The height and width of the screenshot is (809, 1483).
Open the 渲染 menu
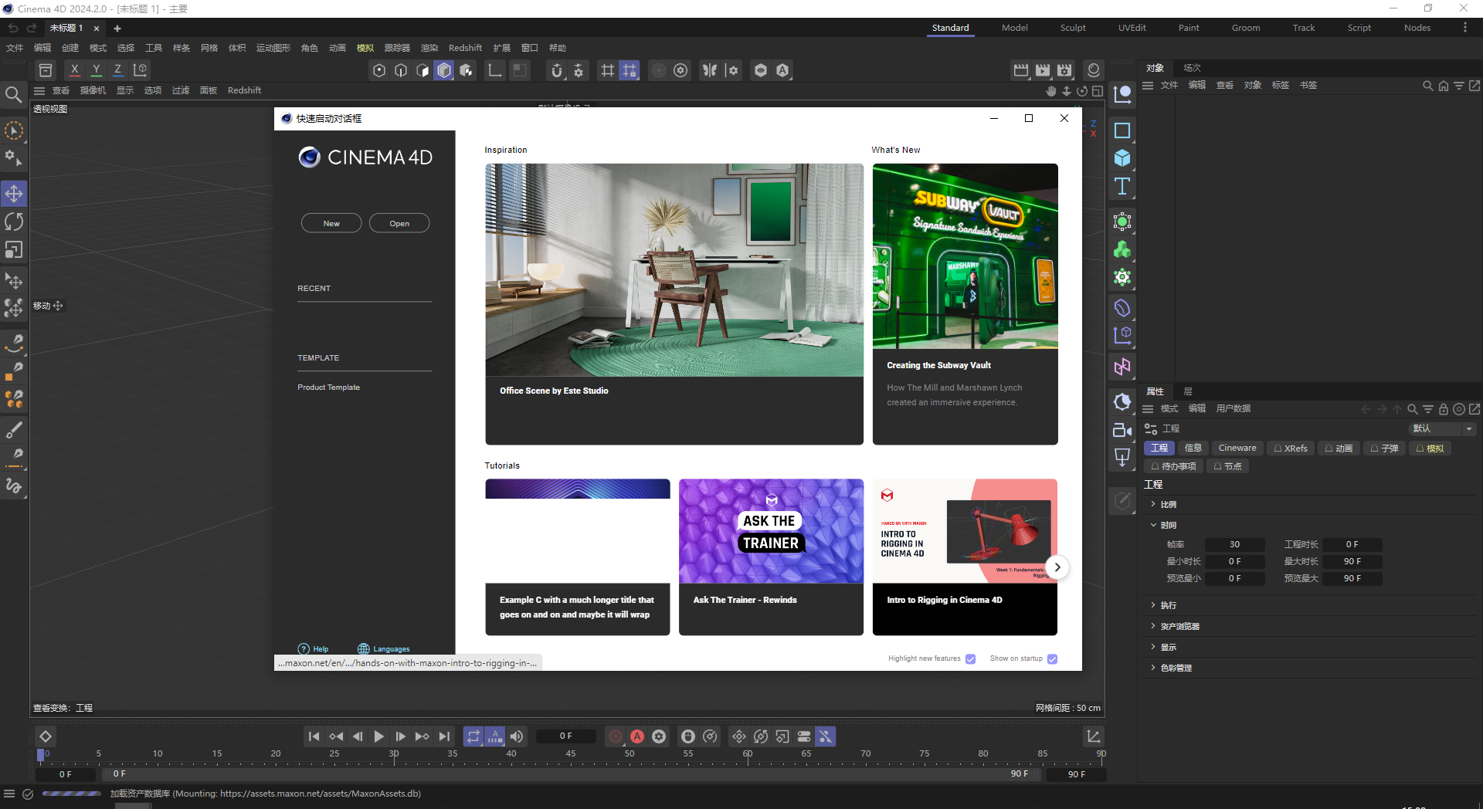[429, 48]
